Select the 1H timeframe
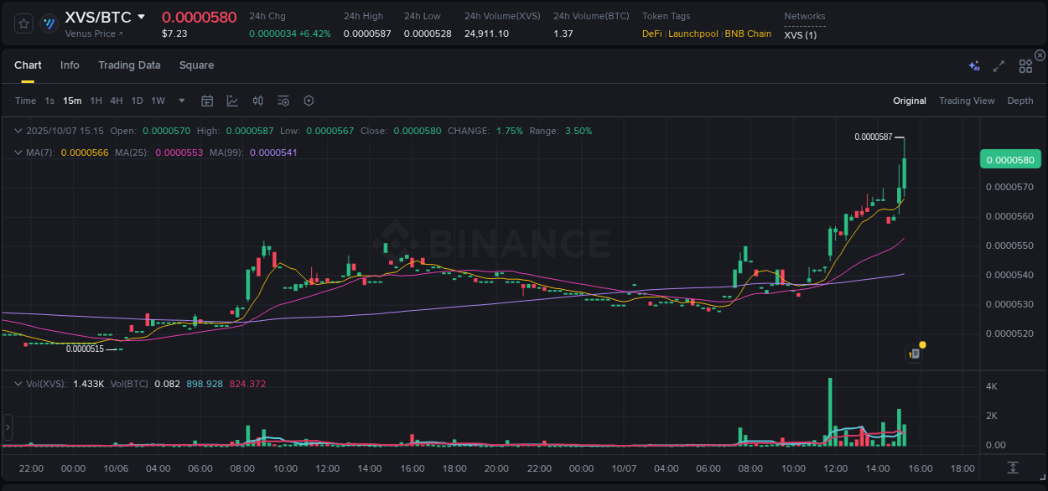This screenshot has height=491, width=1048. 95,101
